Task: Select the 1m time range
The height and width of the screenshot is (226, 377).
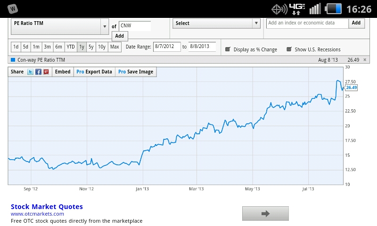Action: point(36,47)
